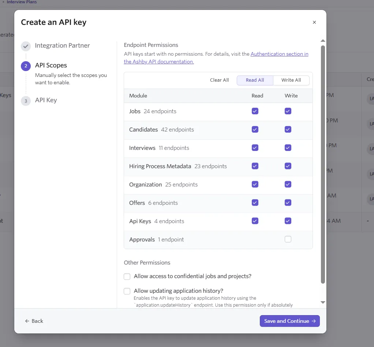
Task: Disable Read permission for Api Keys
Action: (255, 221)
